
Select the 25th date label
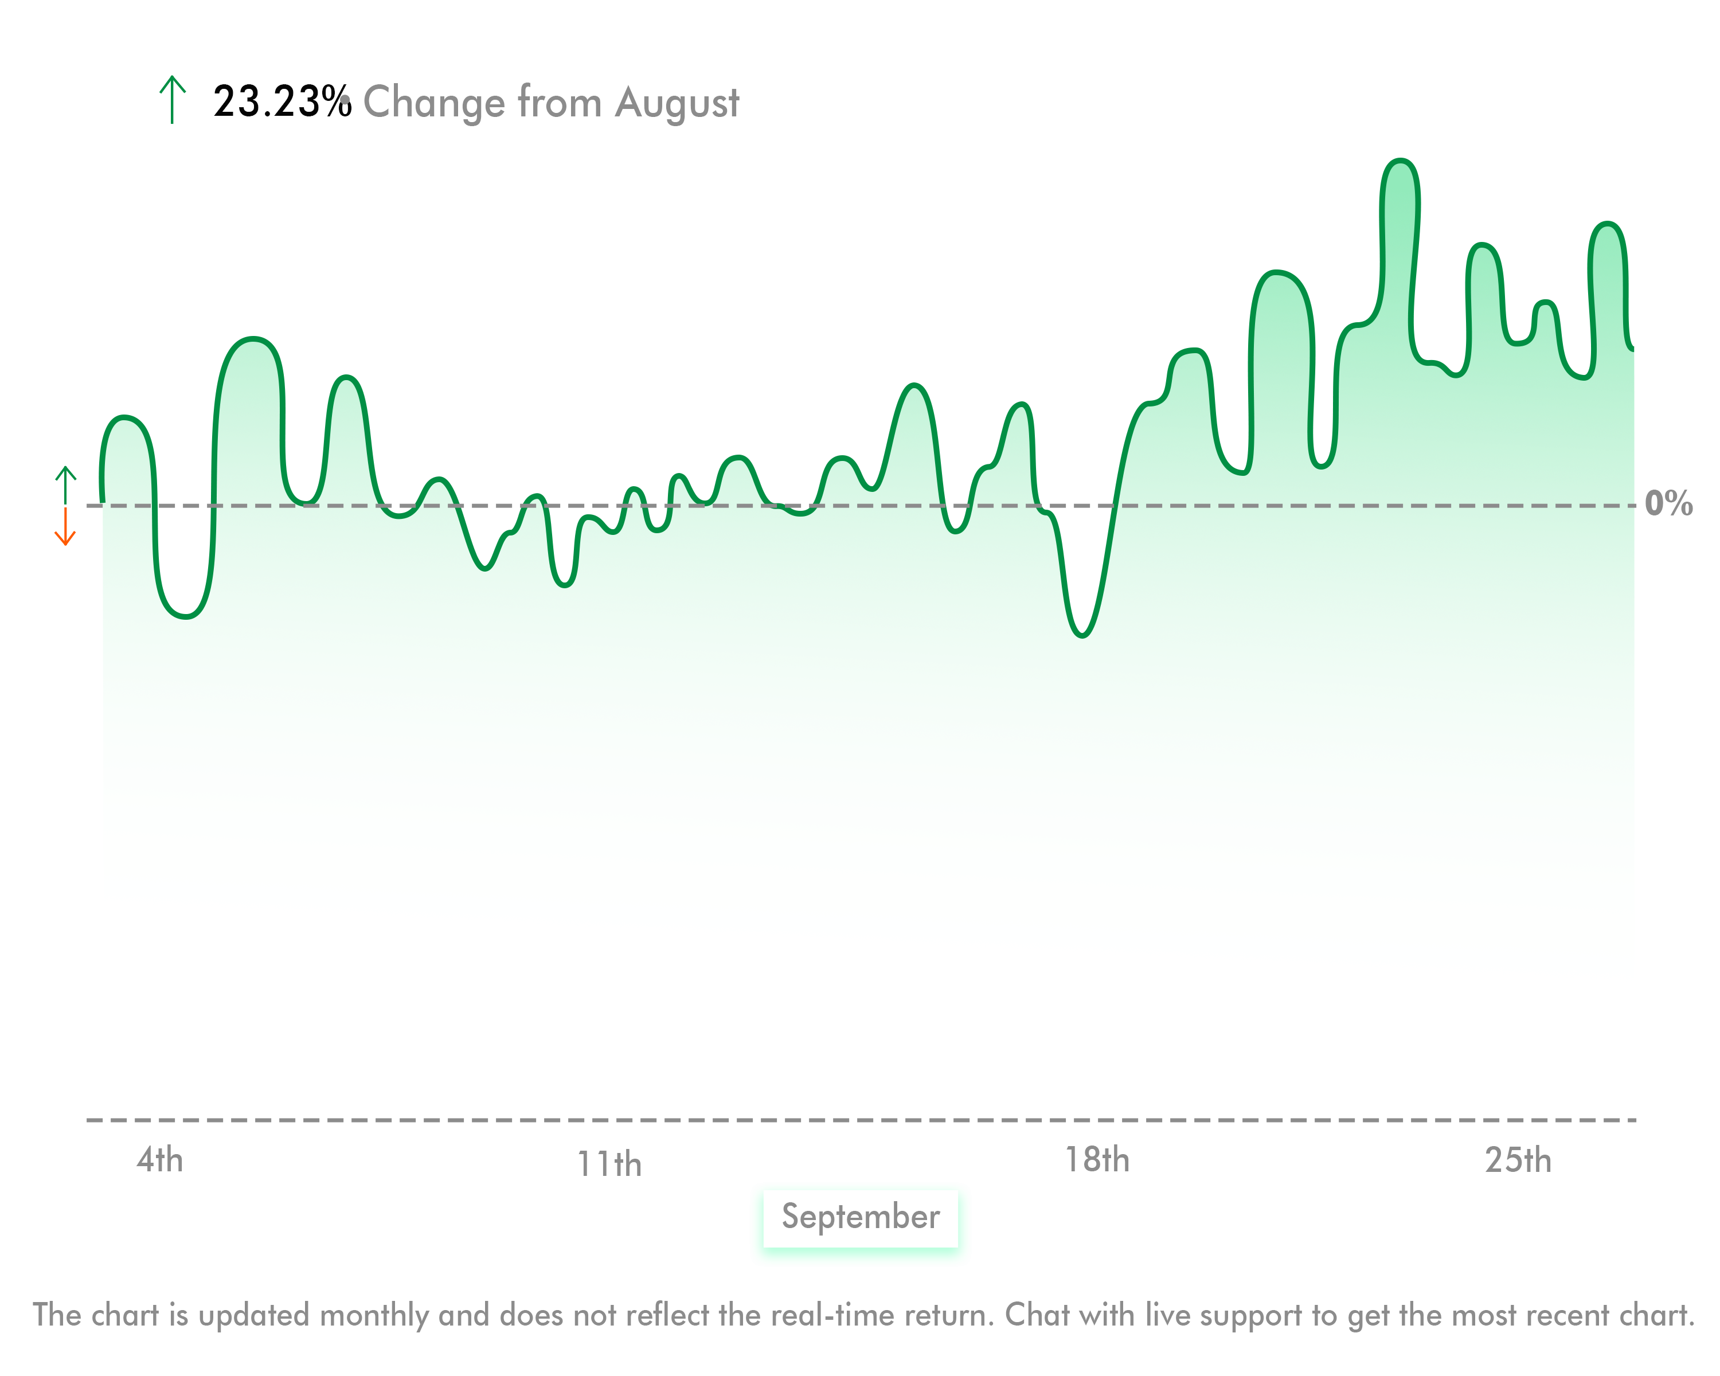click(x=1518, y=1160)
